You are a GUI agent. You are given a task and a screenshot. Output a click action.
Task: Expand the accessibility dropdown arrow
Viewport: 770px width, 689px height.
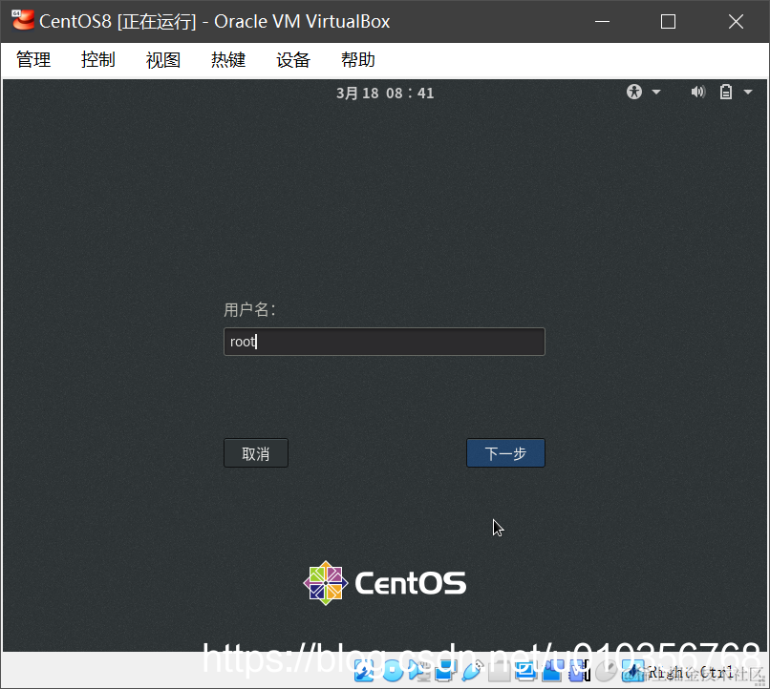click(x=656, y=93)
